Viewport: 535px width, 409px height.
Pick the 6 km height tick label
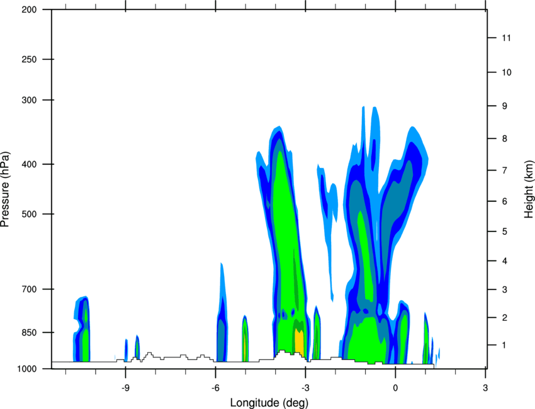pyautogui.click(x=504, y=201)
